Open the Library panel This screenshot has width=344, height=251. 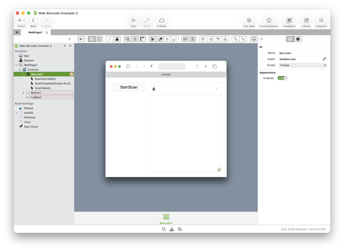tap(306, 20)
